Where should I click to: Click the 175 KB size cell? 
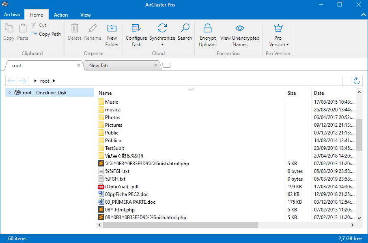[295, 202]
